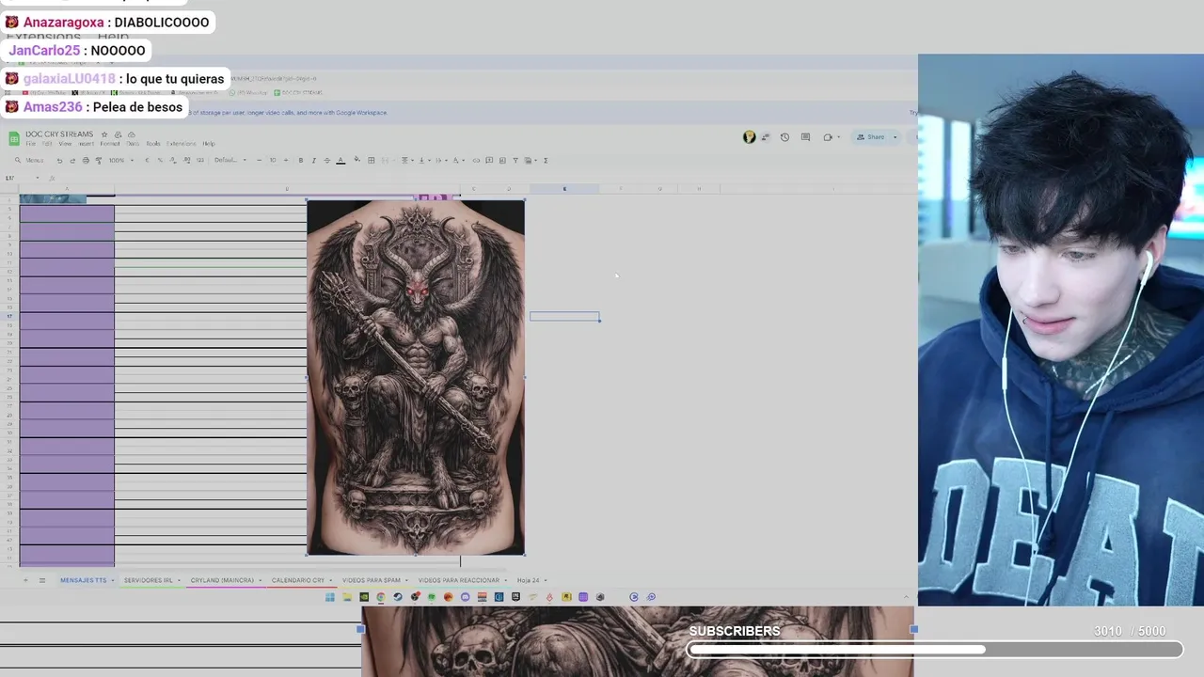The width and height of the screenshot is (1204, 677).
Task: Open the Edit menu
Action: click(47, 144)
